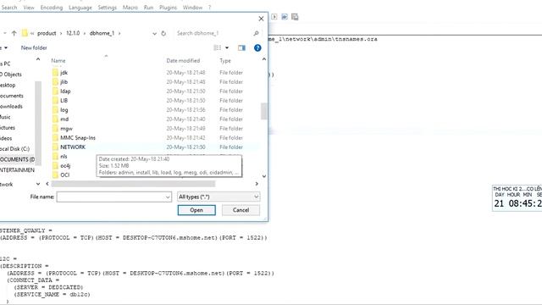The height and width of the screenshot is (305, 542).
Task: Go up one folder level arrow
Action: (x=14, y=33)
